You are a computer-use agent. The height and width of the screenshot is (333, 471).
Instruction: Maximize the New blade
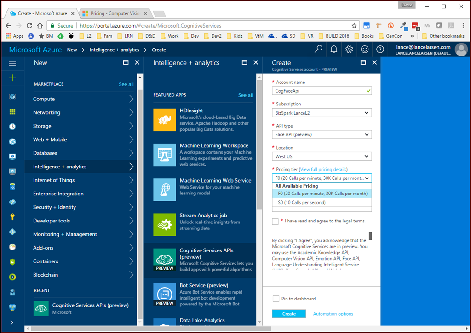click(126, 62)
